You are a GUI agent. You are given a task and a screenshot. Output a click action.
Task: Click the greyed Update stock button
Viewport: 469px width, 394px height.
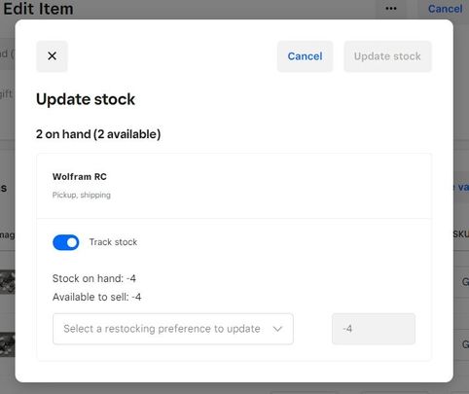click(387, 56)
